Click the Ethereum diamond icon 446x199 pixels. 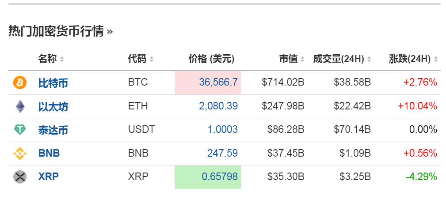20,106
